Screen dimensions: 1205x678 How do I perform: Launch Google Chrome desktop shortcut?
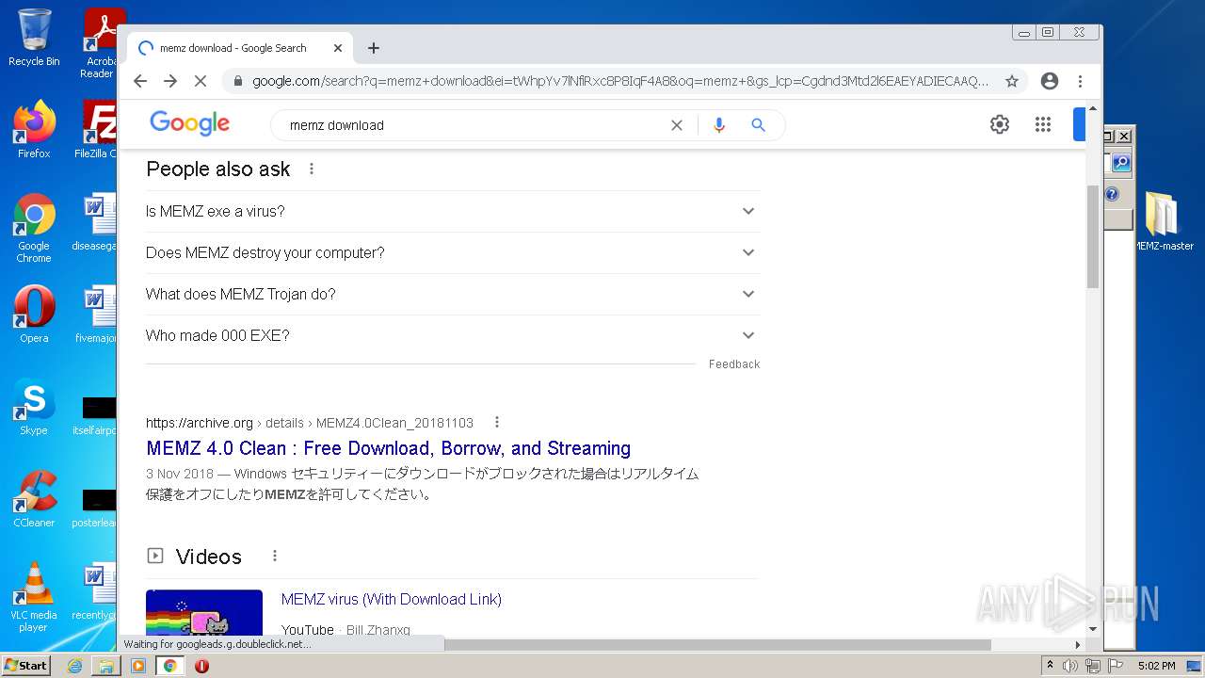(34, 228)
